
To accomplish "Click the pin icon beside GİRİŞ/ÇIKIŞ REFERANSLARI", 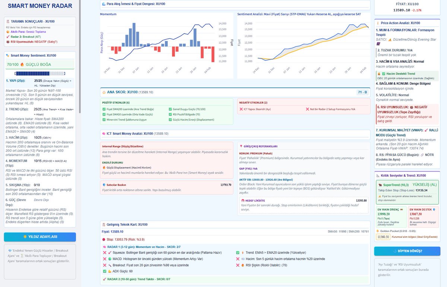I will pyautogui.click(x=241, y=146).
